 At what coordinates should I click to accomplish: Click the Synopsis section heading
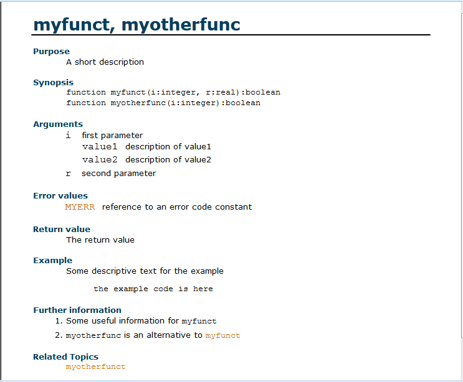tap(53, 82)
